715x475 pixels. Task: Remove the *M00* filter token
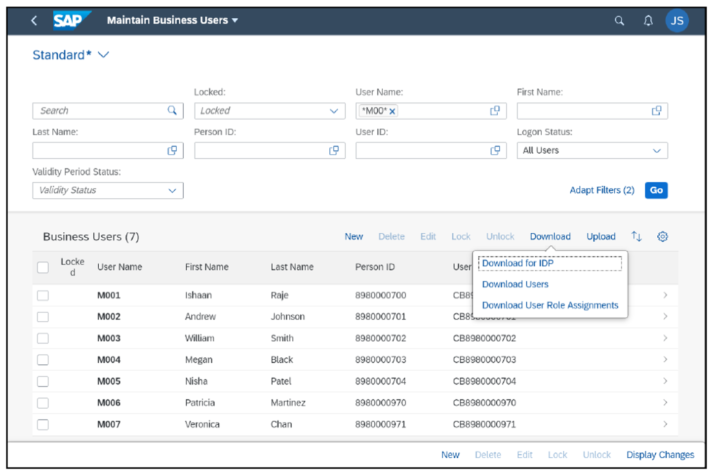coord(392,111)
